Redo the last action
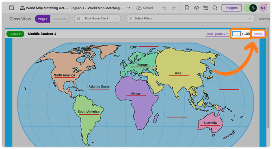The width and height of the screenshot is (272, 149). tap(173, 8)
